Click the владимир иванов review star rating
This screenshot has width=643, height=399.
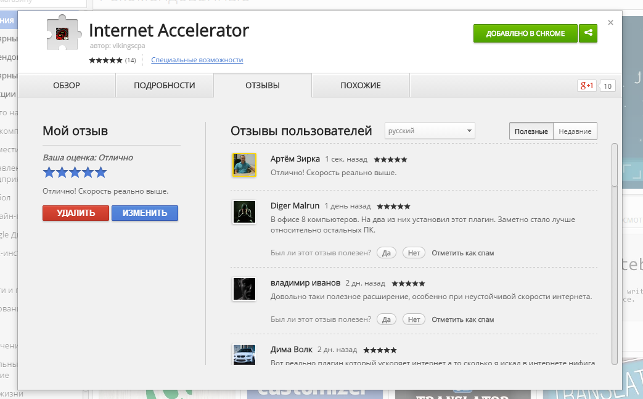[x=409, y=283]
